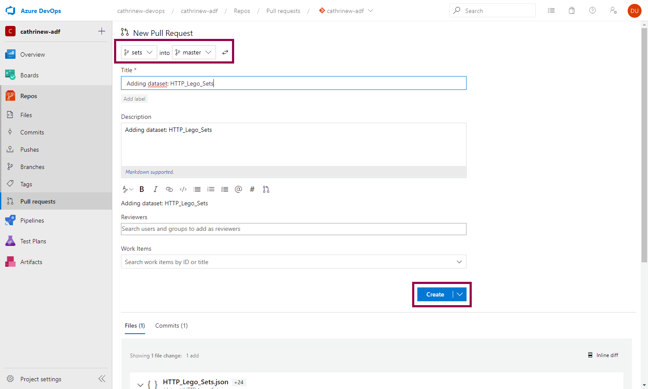This screenshot has height=389, width=648.
Task: Collapse the sidebar with double chevron
Action: (102, 379)
